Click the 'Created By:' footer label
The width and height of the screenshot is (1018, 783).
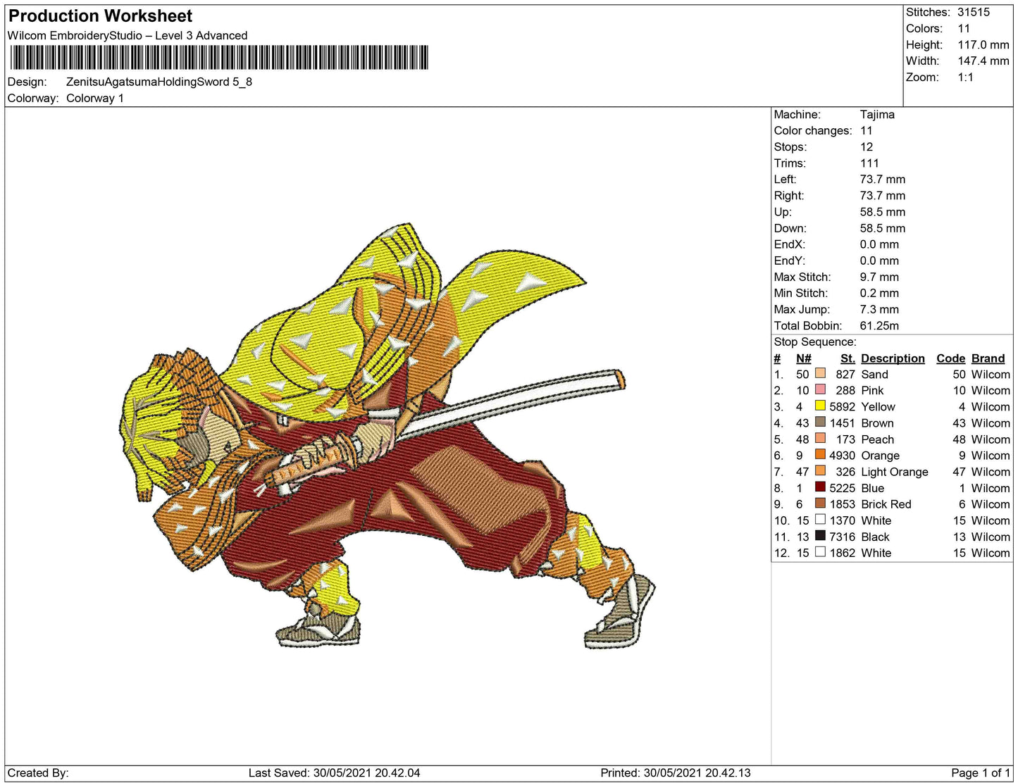tap(38, 773)
